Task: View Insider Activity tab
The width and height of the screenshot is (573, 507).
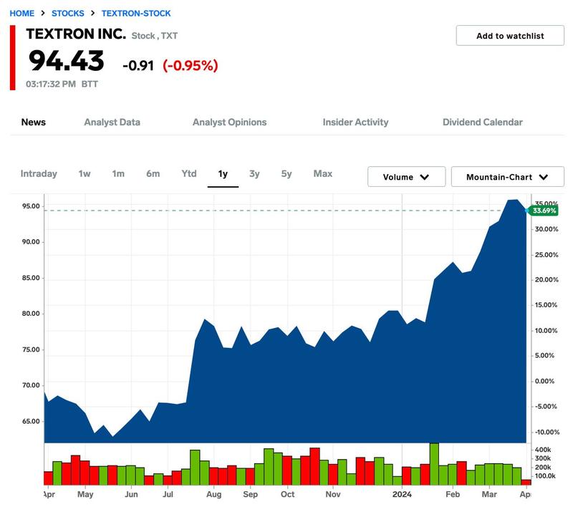Action: (x=355, y=122)
